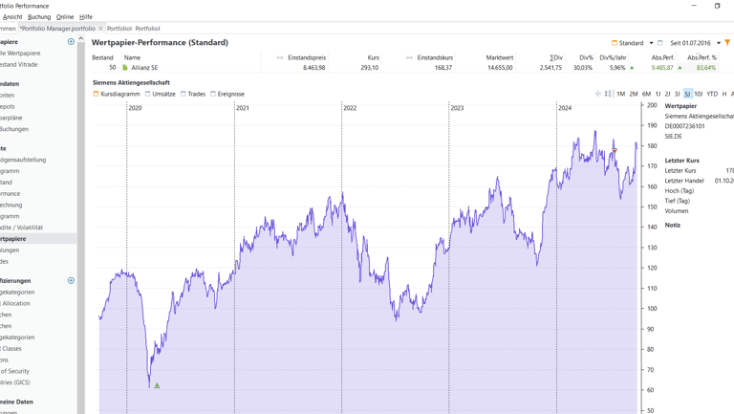
Task: Click the SIE.DE ticker symbol
Action: pos(673,137)
